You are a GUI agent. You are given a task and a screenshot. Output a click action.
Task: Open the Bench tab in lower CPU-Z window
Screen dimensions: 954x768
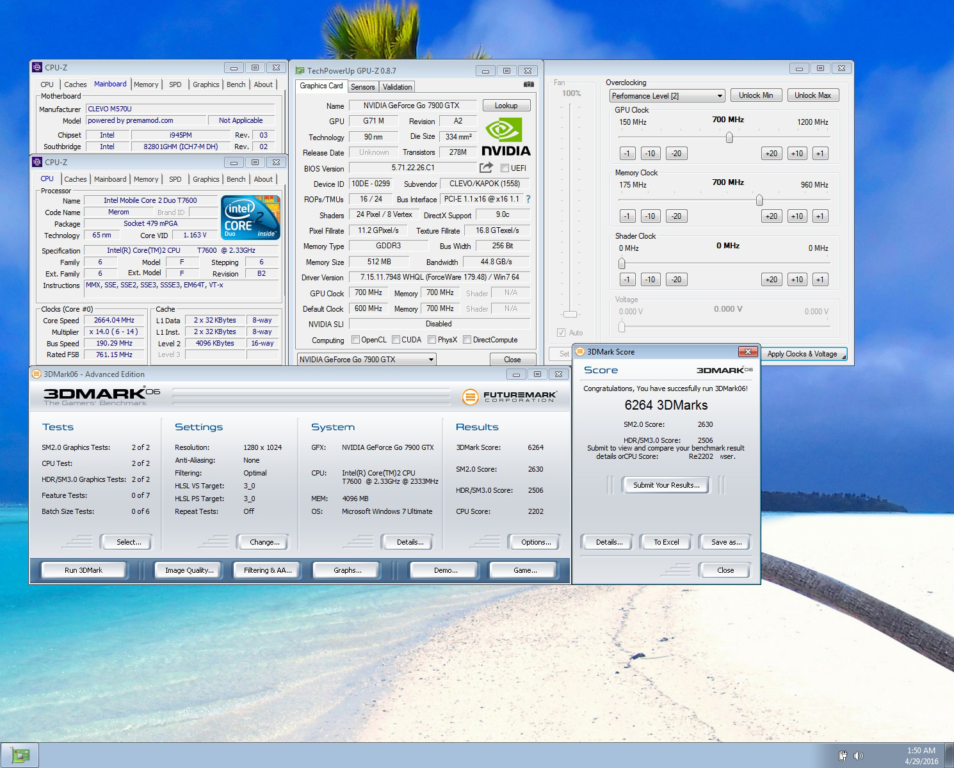pyautogui.click(x=236, y=179)
